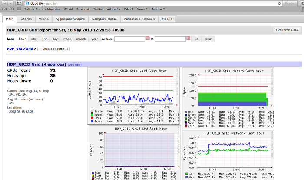Show bookmarks via the open book icon

click(x=12, y=9)
